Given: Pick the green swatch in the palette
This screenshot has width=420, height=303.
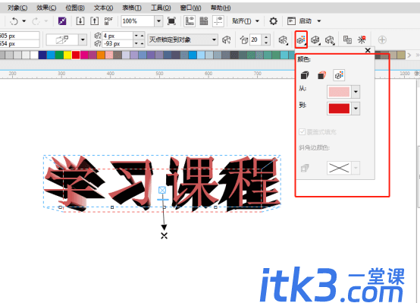Looking at the screenshot, I should 59,55.
